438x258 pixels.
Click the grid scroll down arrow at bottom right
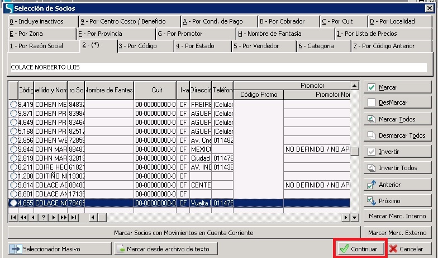click(354, 217)
